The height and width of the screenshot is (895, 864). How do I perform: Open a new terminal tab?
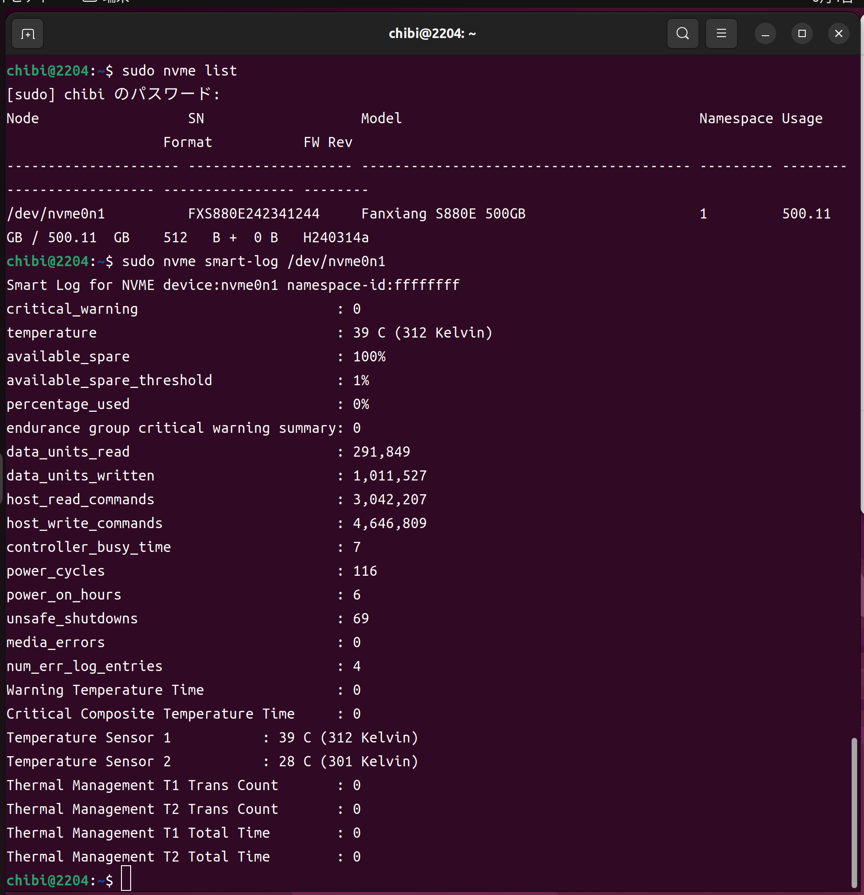(28, 34)
